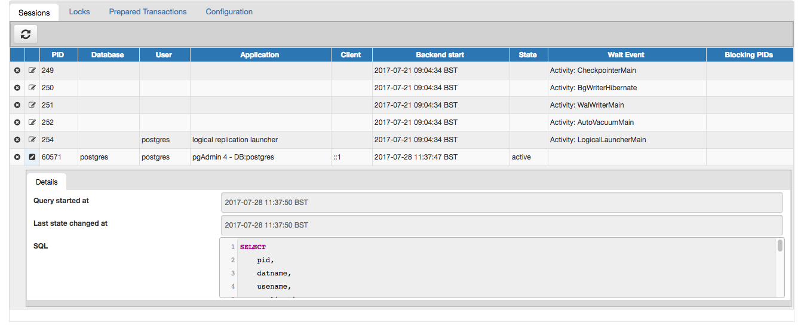The width and height of the screenshot is (801, 328).
Task: Show details of PID 251 session
Action: (32, 105)
